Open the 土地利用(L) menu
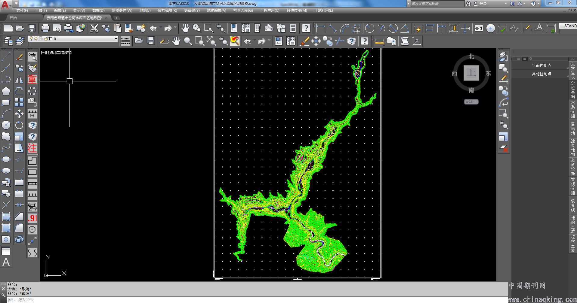 [x=323, y=11]
